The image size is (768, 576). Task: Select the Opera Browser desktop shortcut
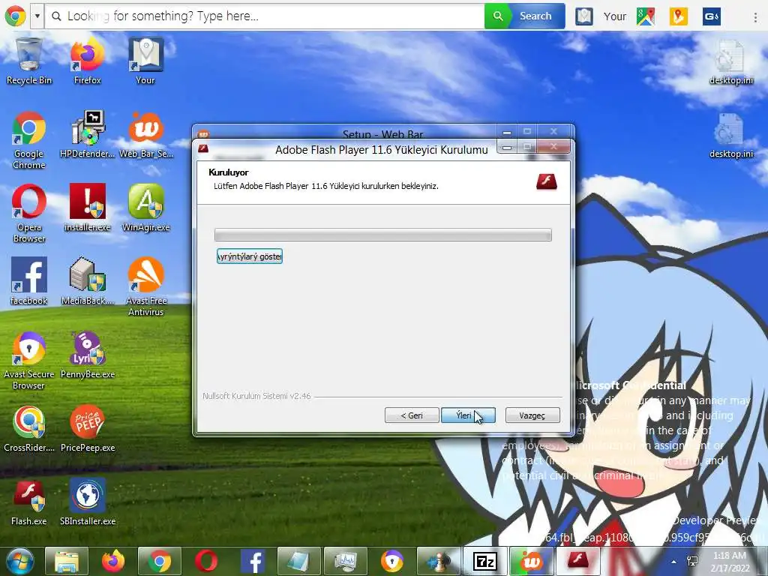click(29, 214)
